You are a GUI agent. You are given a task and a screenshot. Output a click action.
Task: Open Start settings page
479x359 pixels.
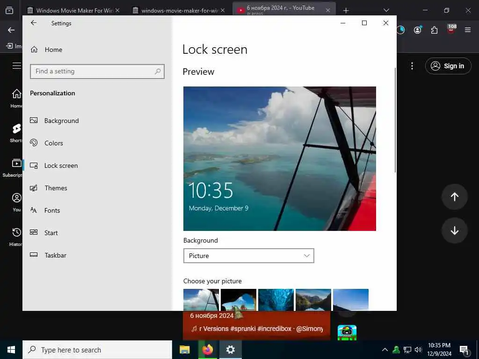click(44, 233)
